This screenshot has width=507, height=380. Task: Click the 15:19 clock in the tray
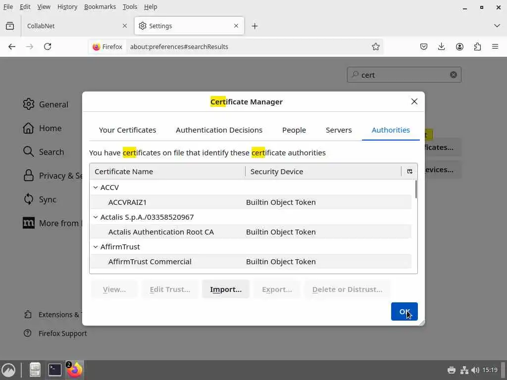[x=490, y=370]
